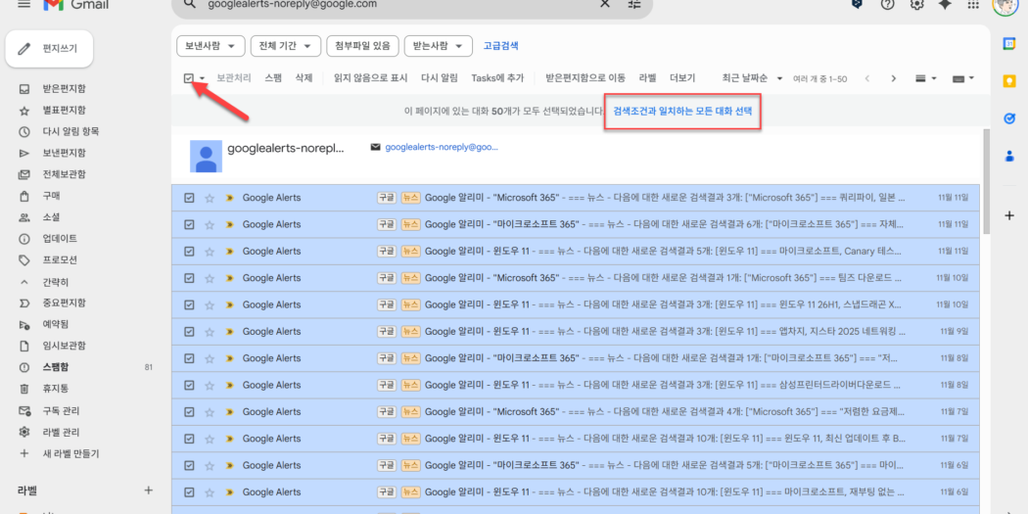Open search filter options slider icon
Viewport: 1028px width, 514px height.
(633, 5)
